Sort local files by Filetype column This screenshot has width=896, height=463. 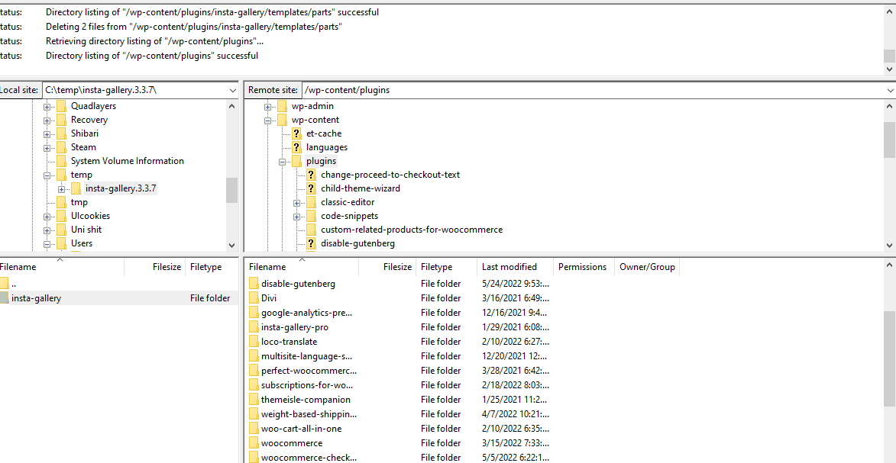click(212, 267)
